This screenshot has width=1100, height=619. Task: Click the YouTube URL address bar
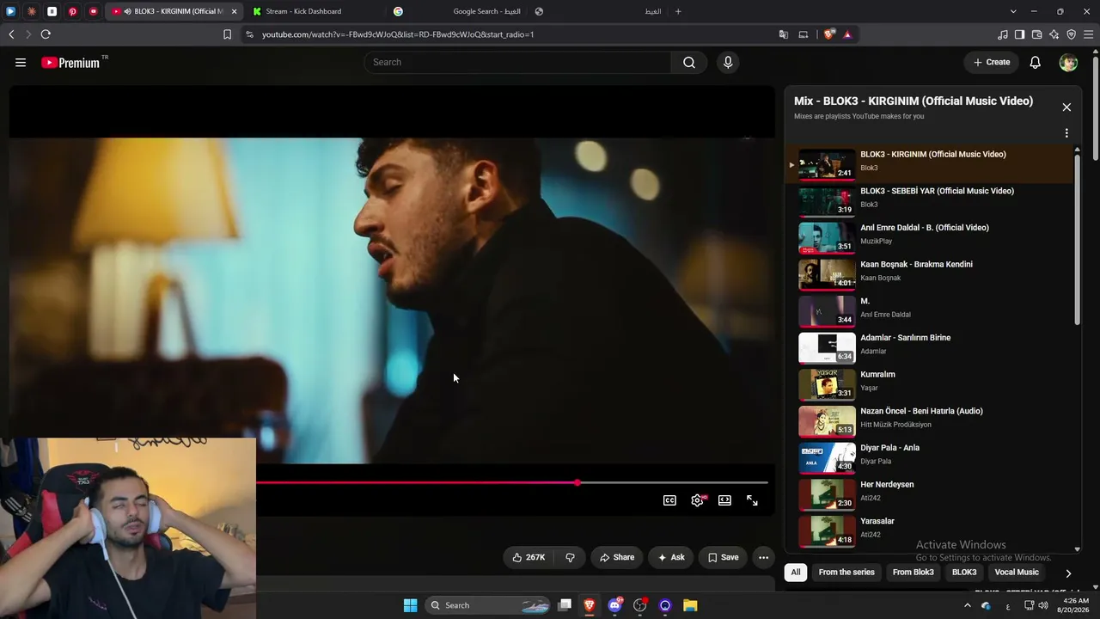[507, 34]
